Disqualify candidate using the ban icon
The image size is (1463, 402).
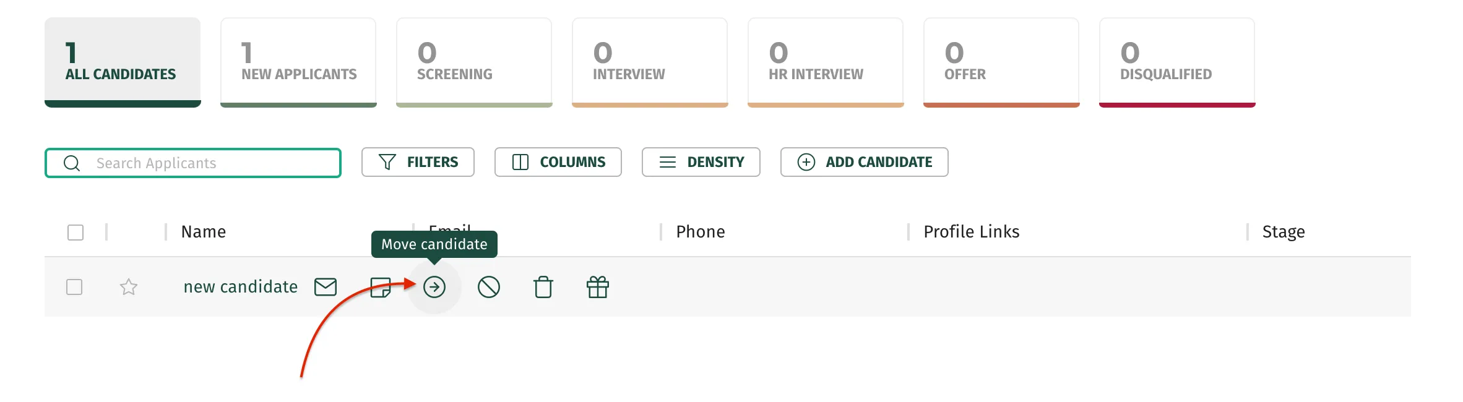(489, 287)
